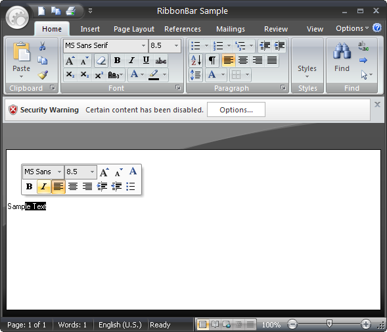Open the References tab
387x332 pixels.
[183, 29]
